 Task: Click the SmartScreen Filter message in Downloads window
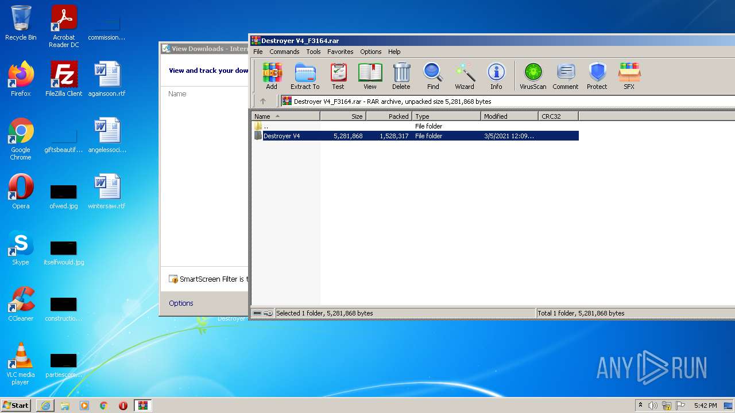(x=208, y=279)
